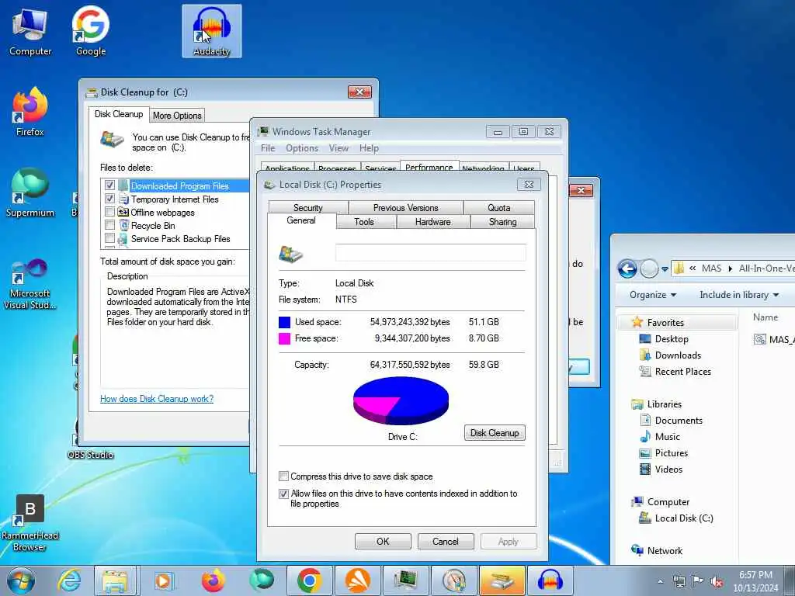795x596 pixels.
Task: Uncheck Temporary Internet Files checkbox
Action: [109, 199]
